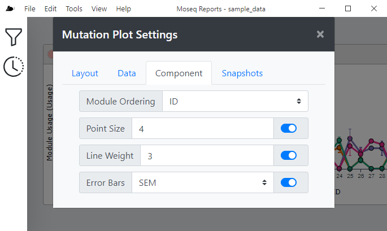The image size is (387, 231).
Task: Open the Snapshots tab
Action: pyautogui.click(x=242, y=73)
